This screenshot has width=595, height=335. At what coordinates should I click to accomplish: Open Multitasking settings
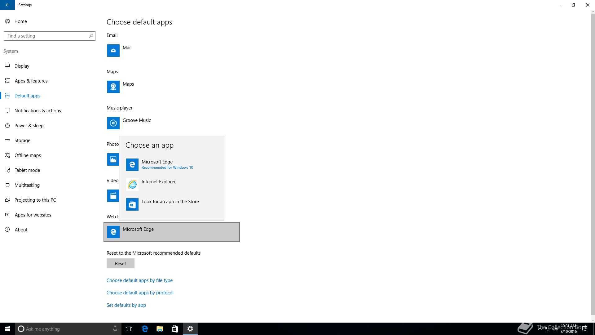[x=50, y=185]
